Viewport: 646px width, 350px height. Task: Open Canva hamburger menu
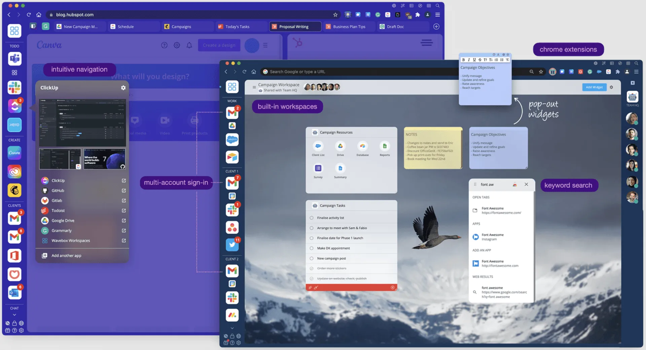[265, 45]
